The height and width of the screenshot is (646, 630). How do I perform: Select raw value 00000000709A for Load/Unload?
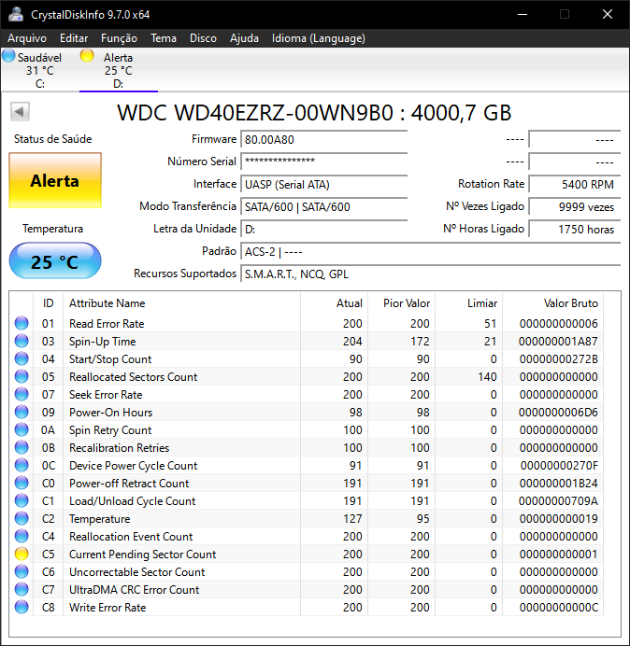558,500
